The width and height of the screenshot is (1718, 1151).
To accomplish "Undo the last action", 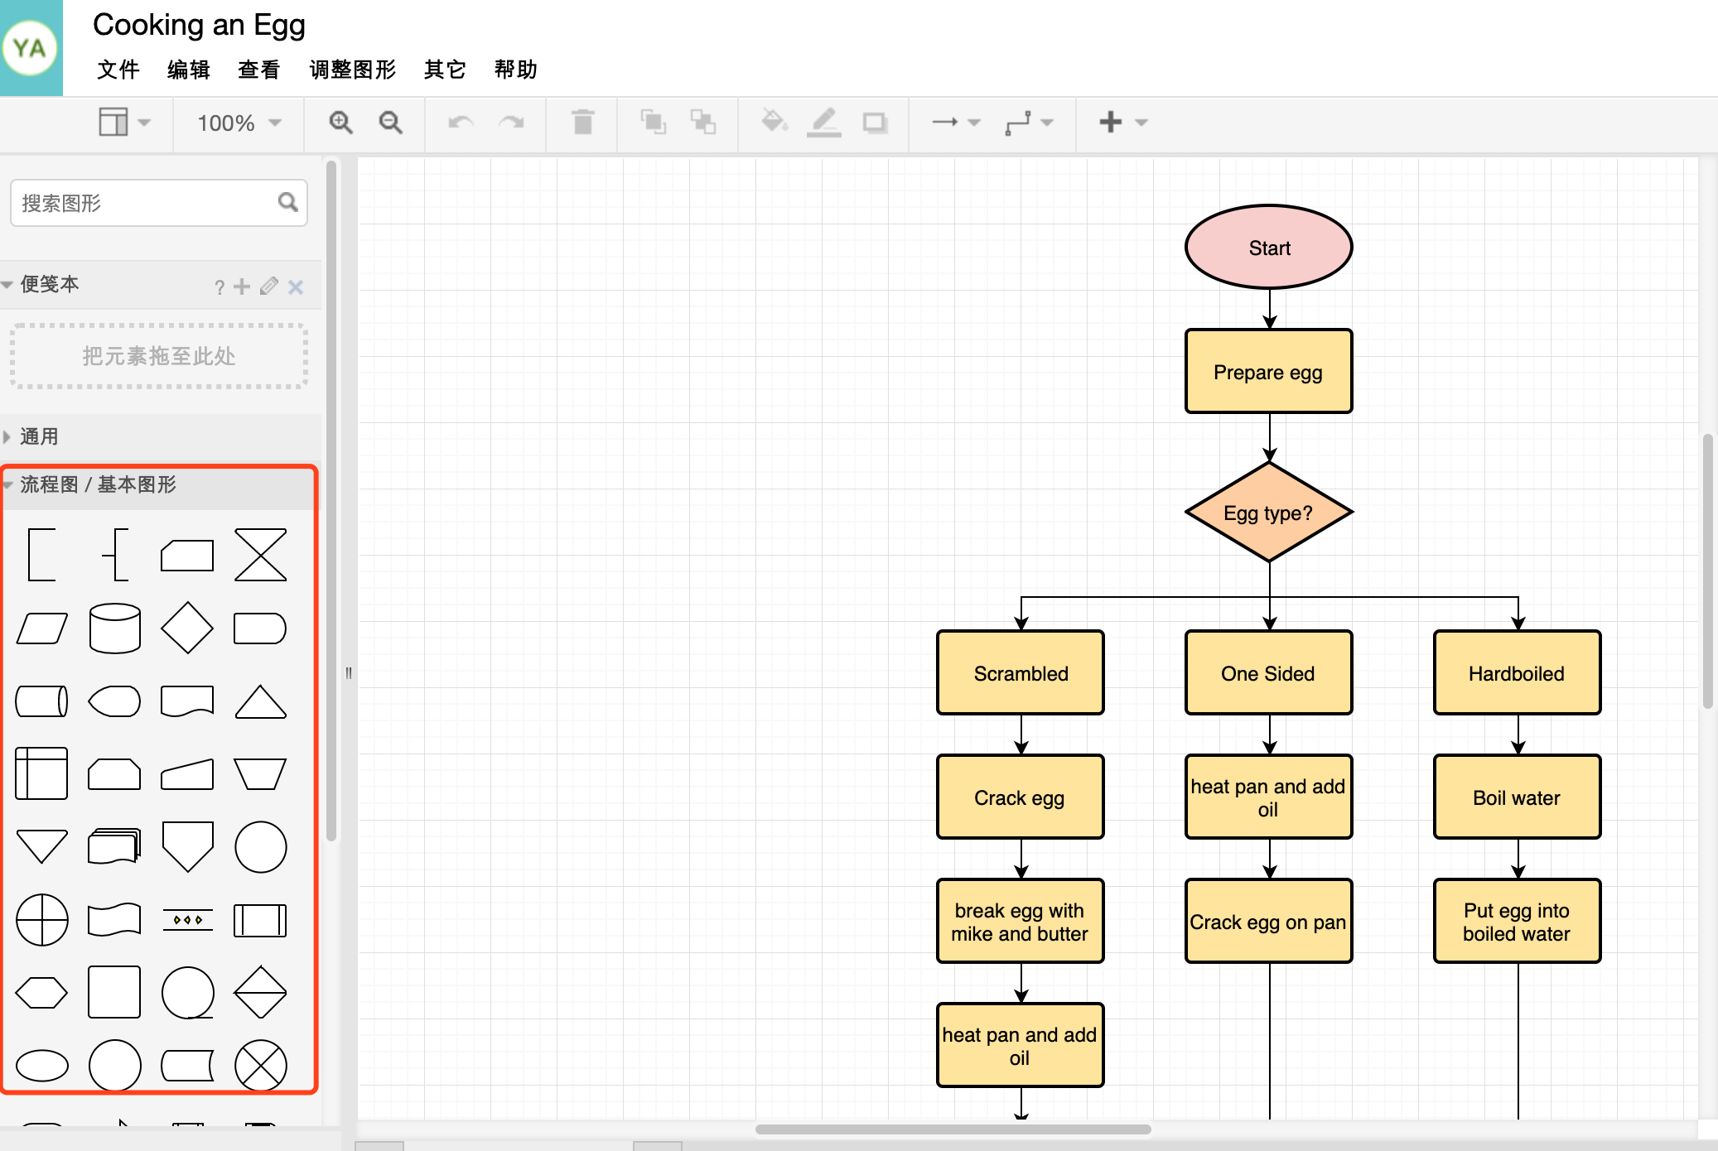I will [x=461, y=123].
